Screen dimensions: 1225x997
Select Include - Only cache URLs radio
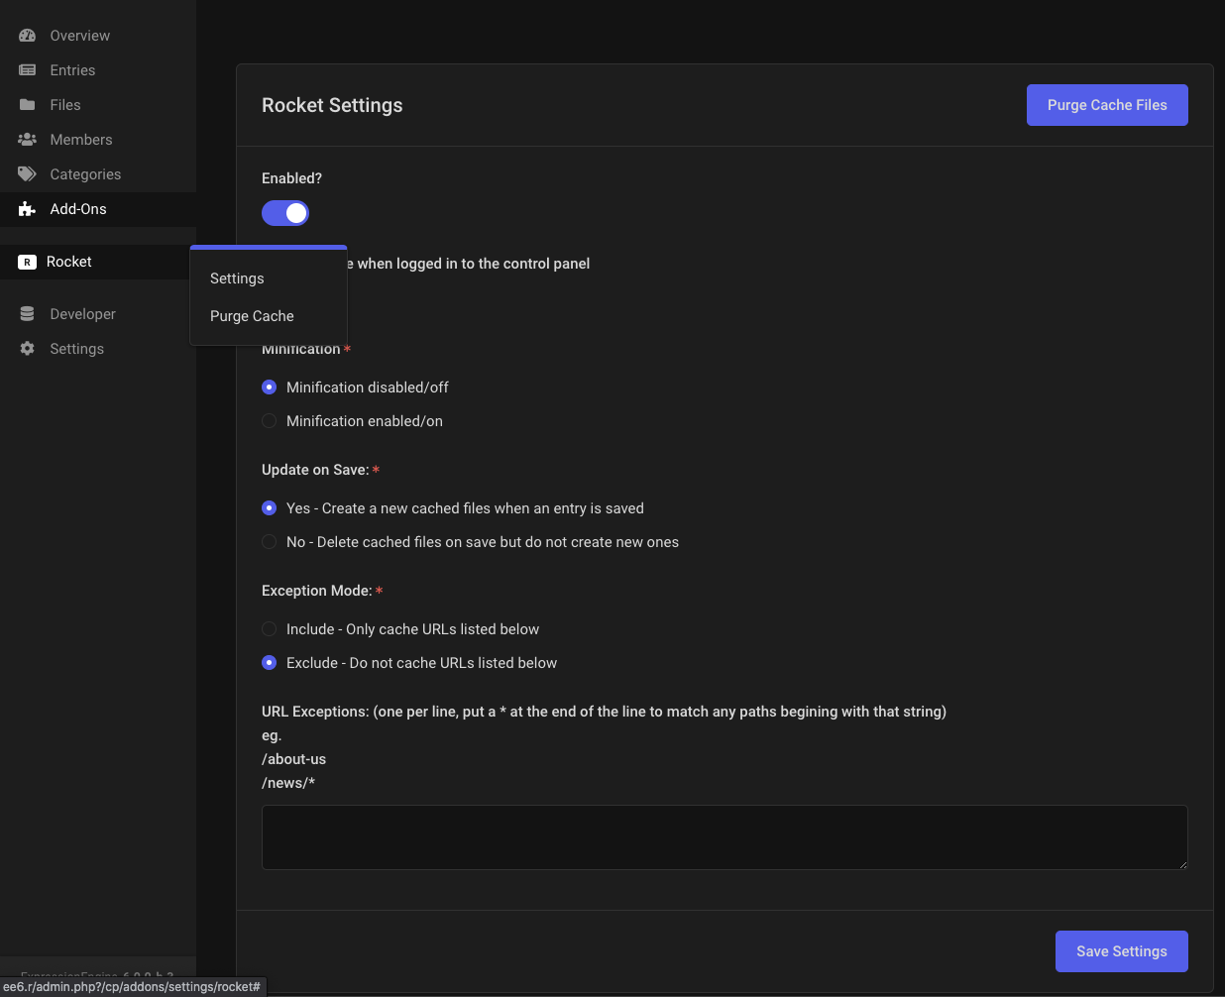[269, 629]
